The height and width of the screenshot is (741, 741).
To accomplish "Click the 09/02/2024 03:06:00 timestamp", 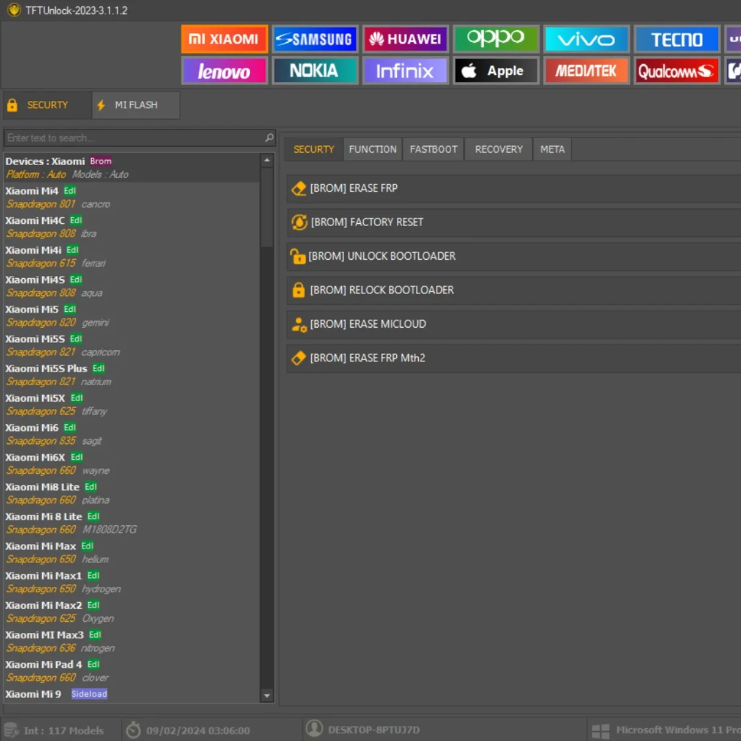I will click(x=198, y=731).
